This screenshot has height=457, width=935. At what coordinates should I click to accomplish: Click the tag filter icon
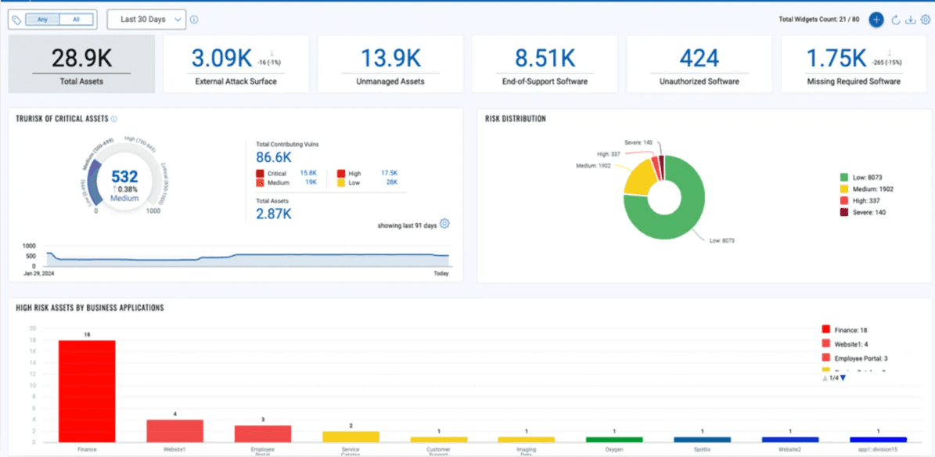16,19
